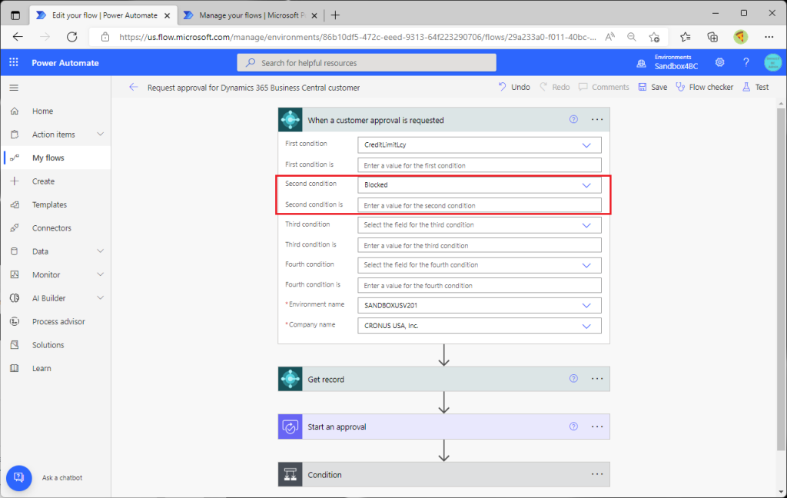Click the Process advisor icon
Viewport: 787px width, 498px height.
[x=15, y=321]
